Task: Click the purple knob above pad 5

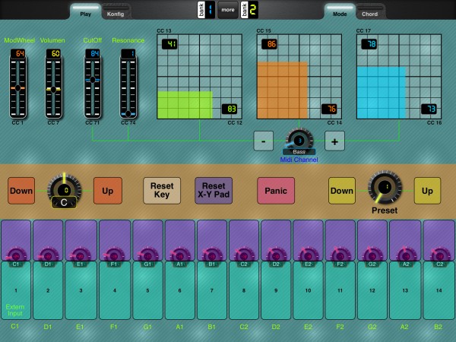Action: [x=147, y=255]
